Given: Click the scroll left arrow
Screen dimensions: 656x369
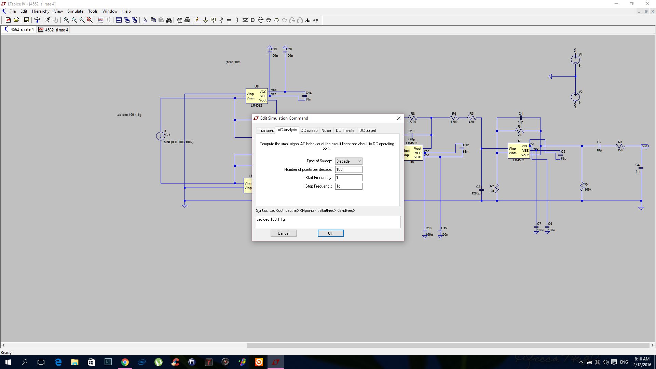Looking at the screenshot, I should click(3, 345).
